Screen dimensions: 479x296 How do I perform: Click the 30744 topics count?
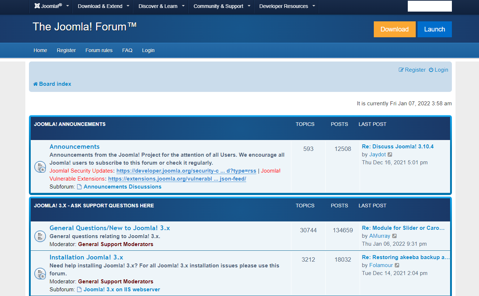tap(308, 230)
